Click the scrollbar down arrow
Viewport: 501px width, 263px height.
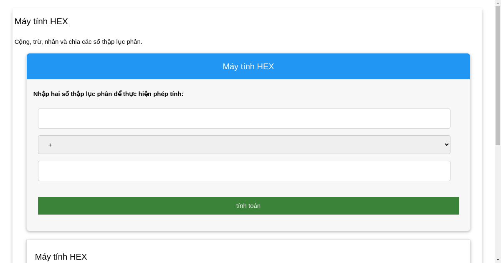pyautogui.click(x=498, y=260)
